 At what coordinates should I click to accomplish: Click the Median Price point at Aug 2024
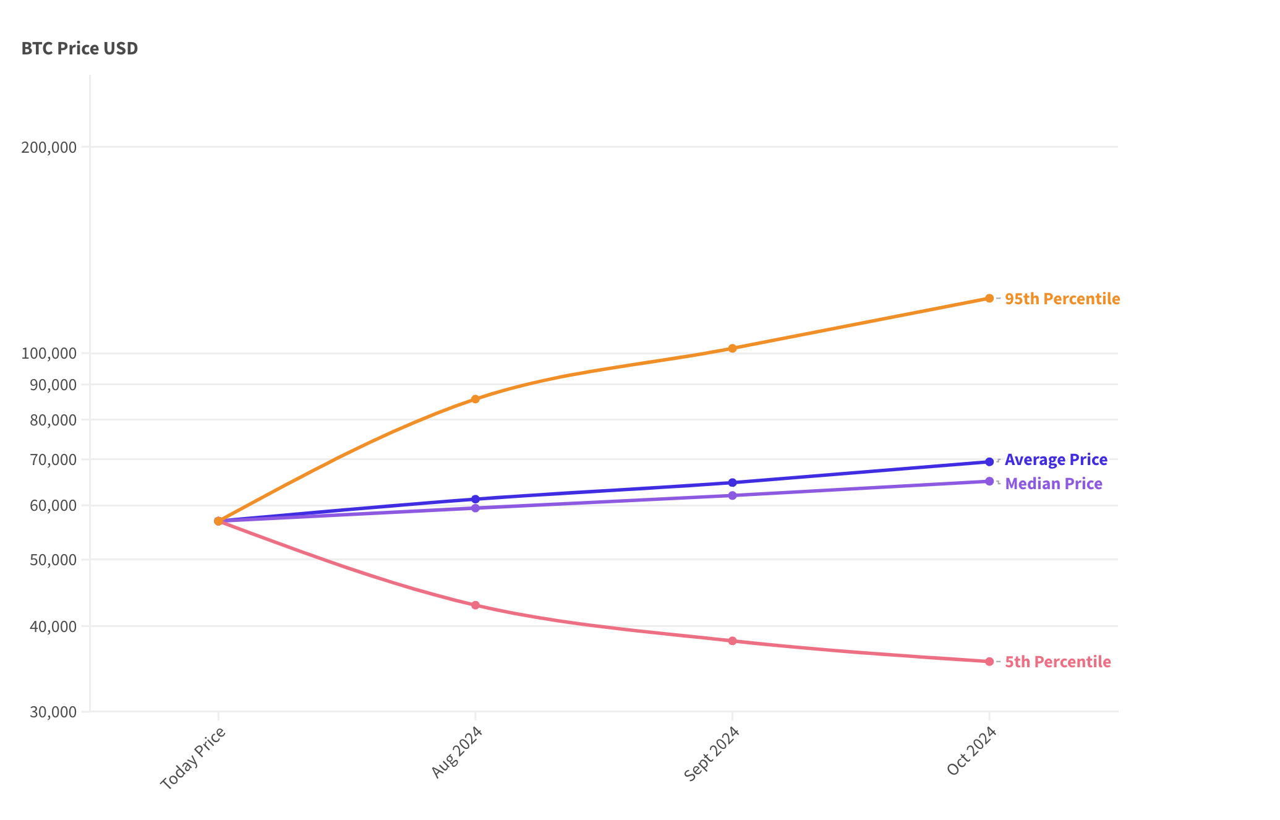(475, 508)
